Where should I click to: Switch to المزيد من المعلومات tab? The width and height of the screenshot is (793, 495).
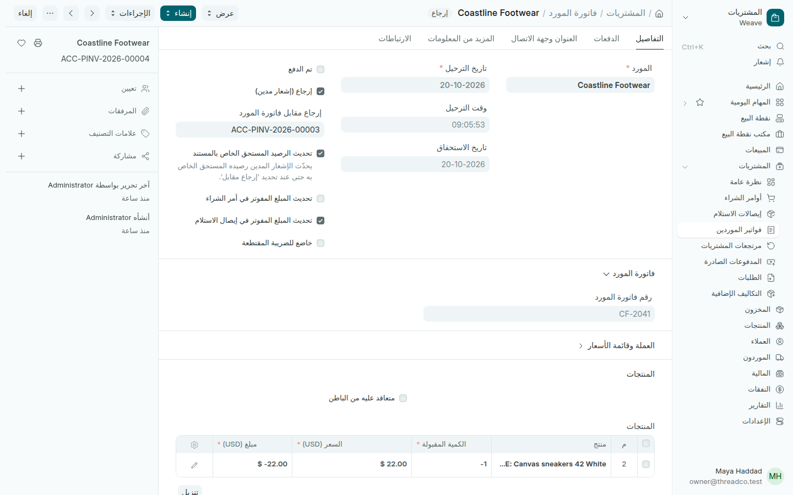tap(461, 38)
